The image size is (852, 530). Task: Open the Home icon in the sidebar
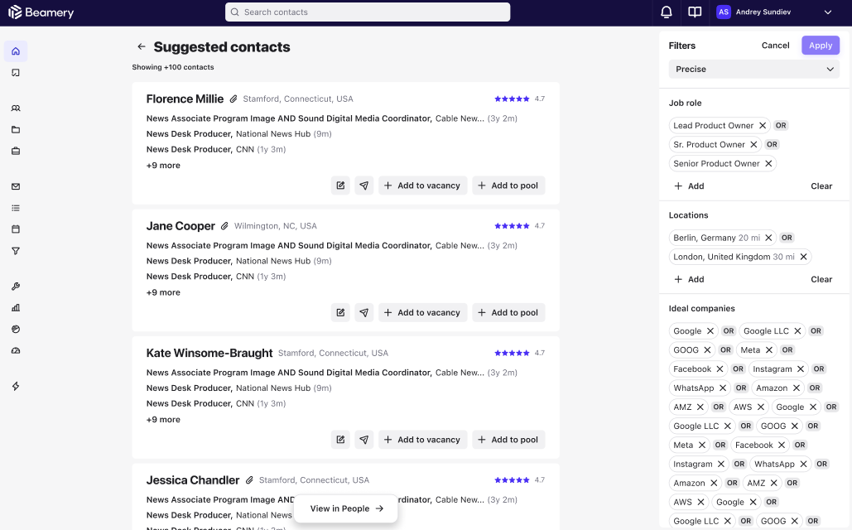click(x=16, y=51)
